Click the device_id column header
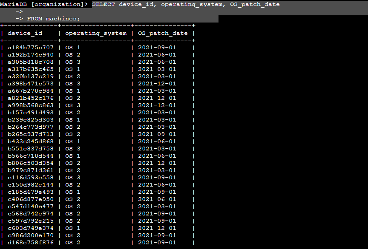 tap(25, 33)
